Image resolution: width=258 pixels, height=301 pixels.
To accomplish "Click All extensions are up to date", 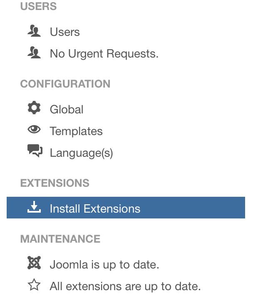I will [x=125, y=286].
